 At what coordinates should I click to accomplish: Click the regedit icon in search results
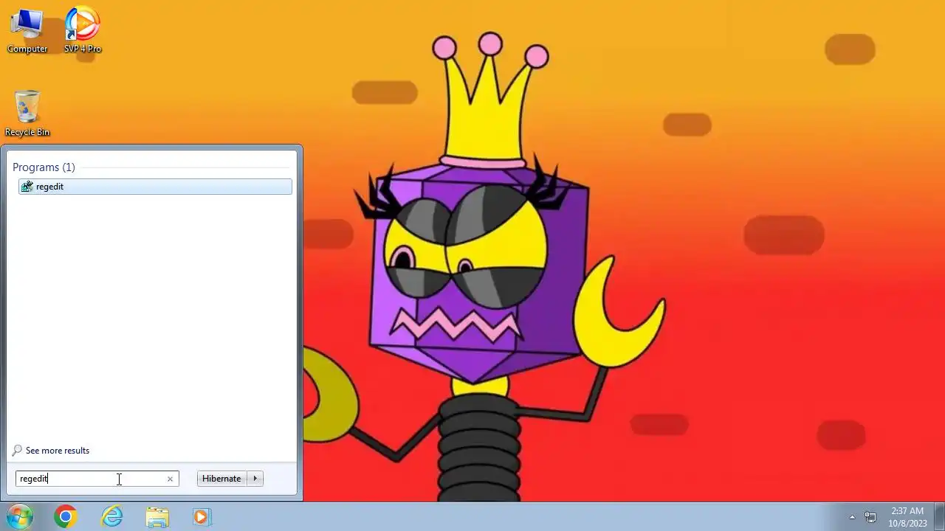point(27,187)
